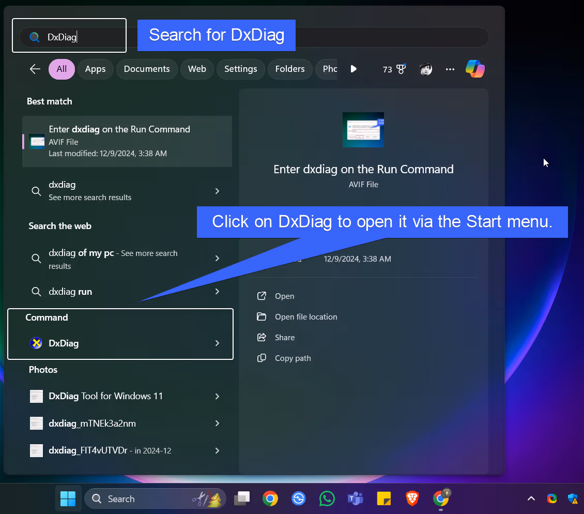This screenshot has width=584, height=514.
Task: Expand chevron next to 'dxdiag of my pc'
Action: [217, 259]
